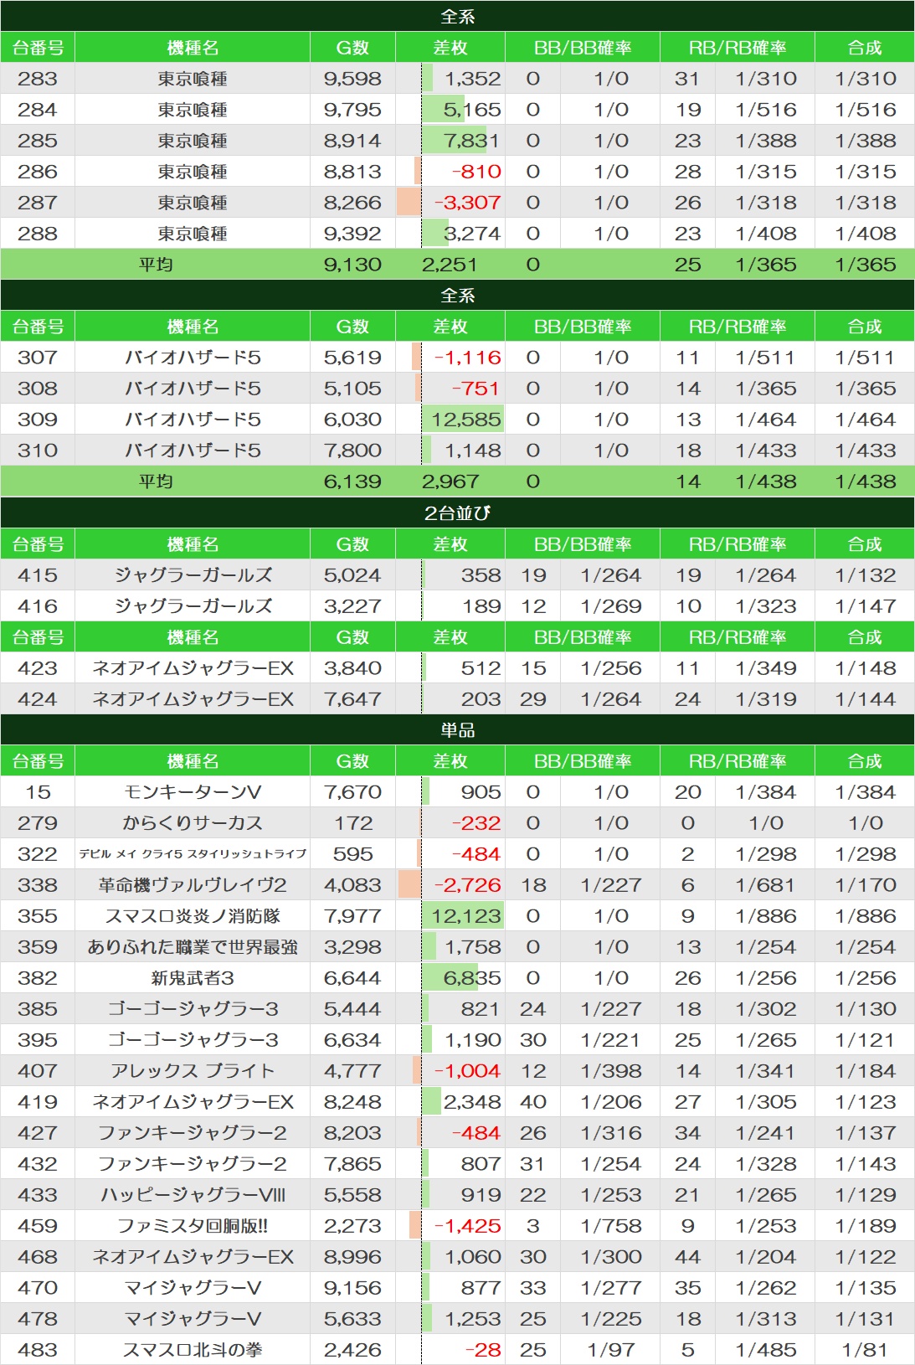Select 革命機ヴァルヴレイヴ2 machine name
This screenshot has width=915, height=1365.
click(x=193, y=885)
